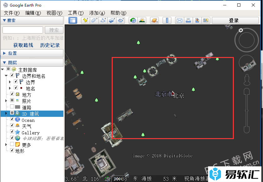The height and width of the screenshot is (182, 263).
Task: Click the look-around joystick ring
Action: (x=247, y=40)
